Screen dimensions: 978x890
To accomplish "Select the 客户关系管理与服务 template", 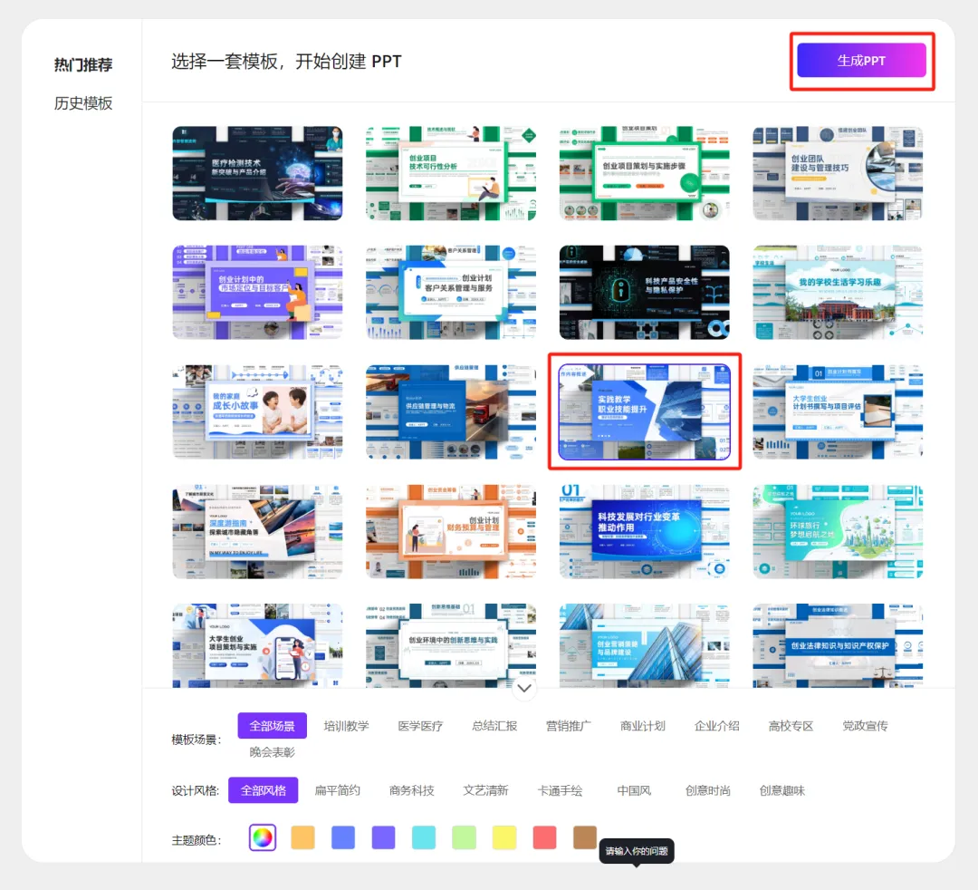I will click(x=450, y=292).
